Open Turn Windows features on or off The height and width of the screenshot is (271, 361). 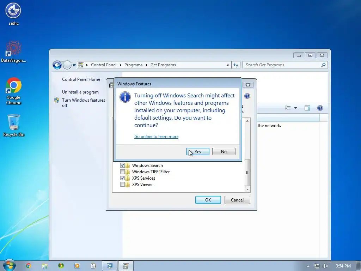83,103
